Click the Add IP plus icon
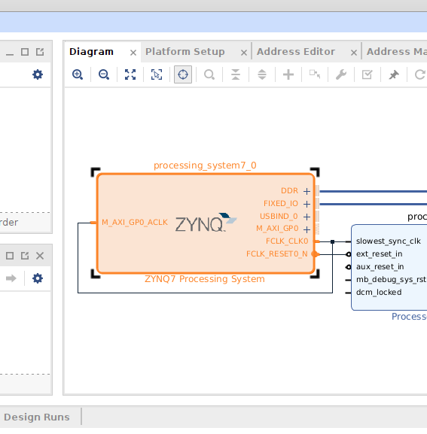Image resolution: width=427 pixels, height=434 pixels. (288, 74)
